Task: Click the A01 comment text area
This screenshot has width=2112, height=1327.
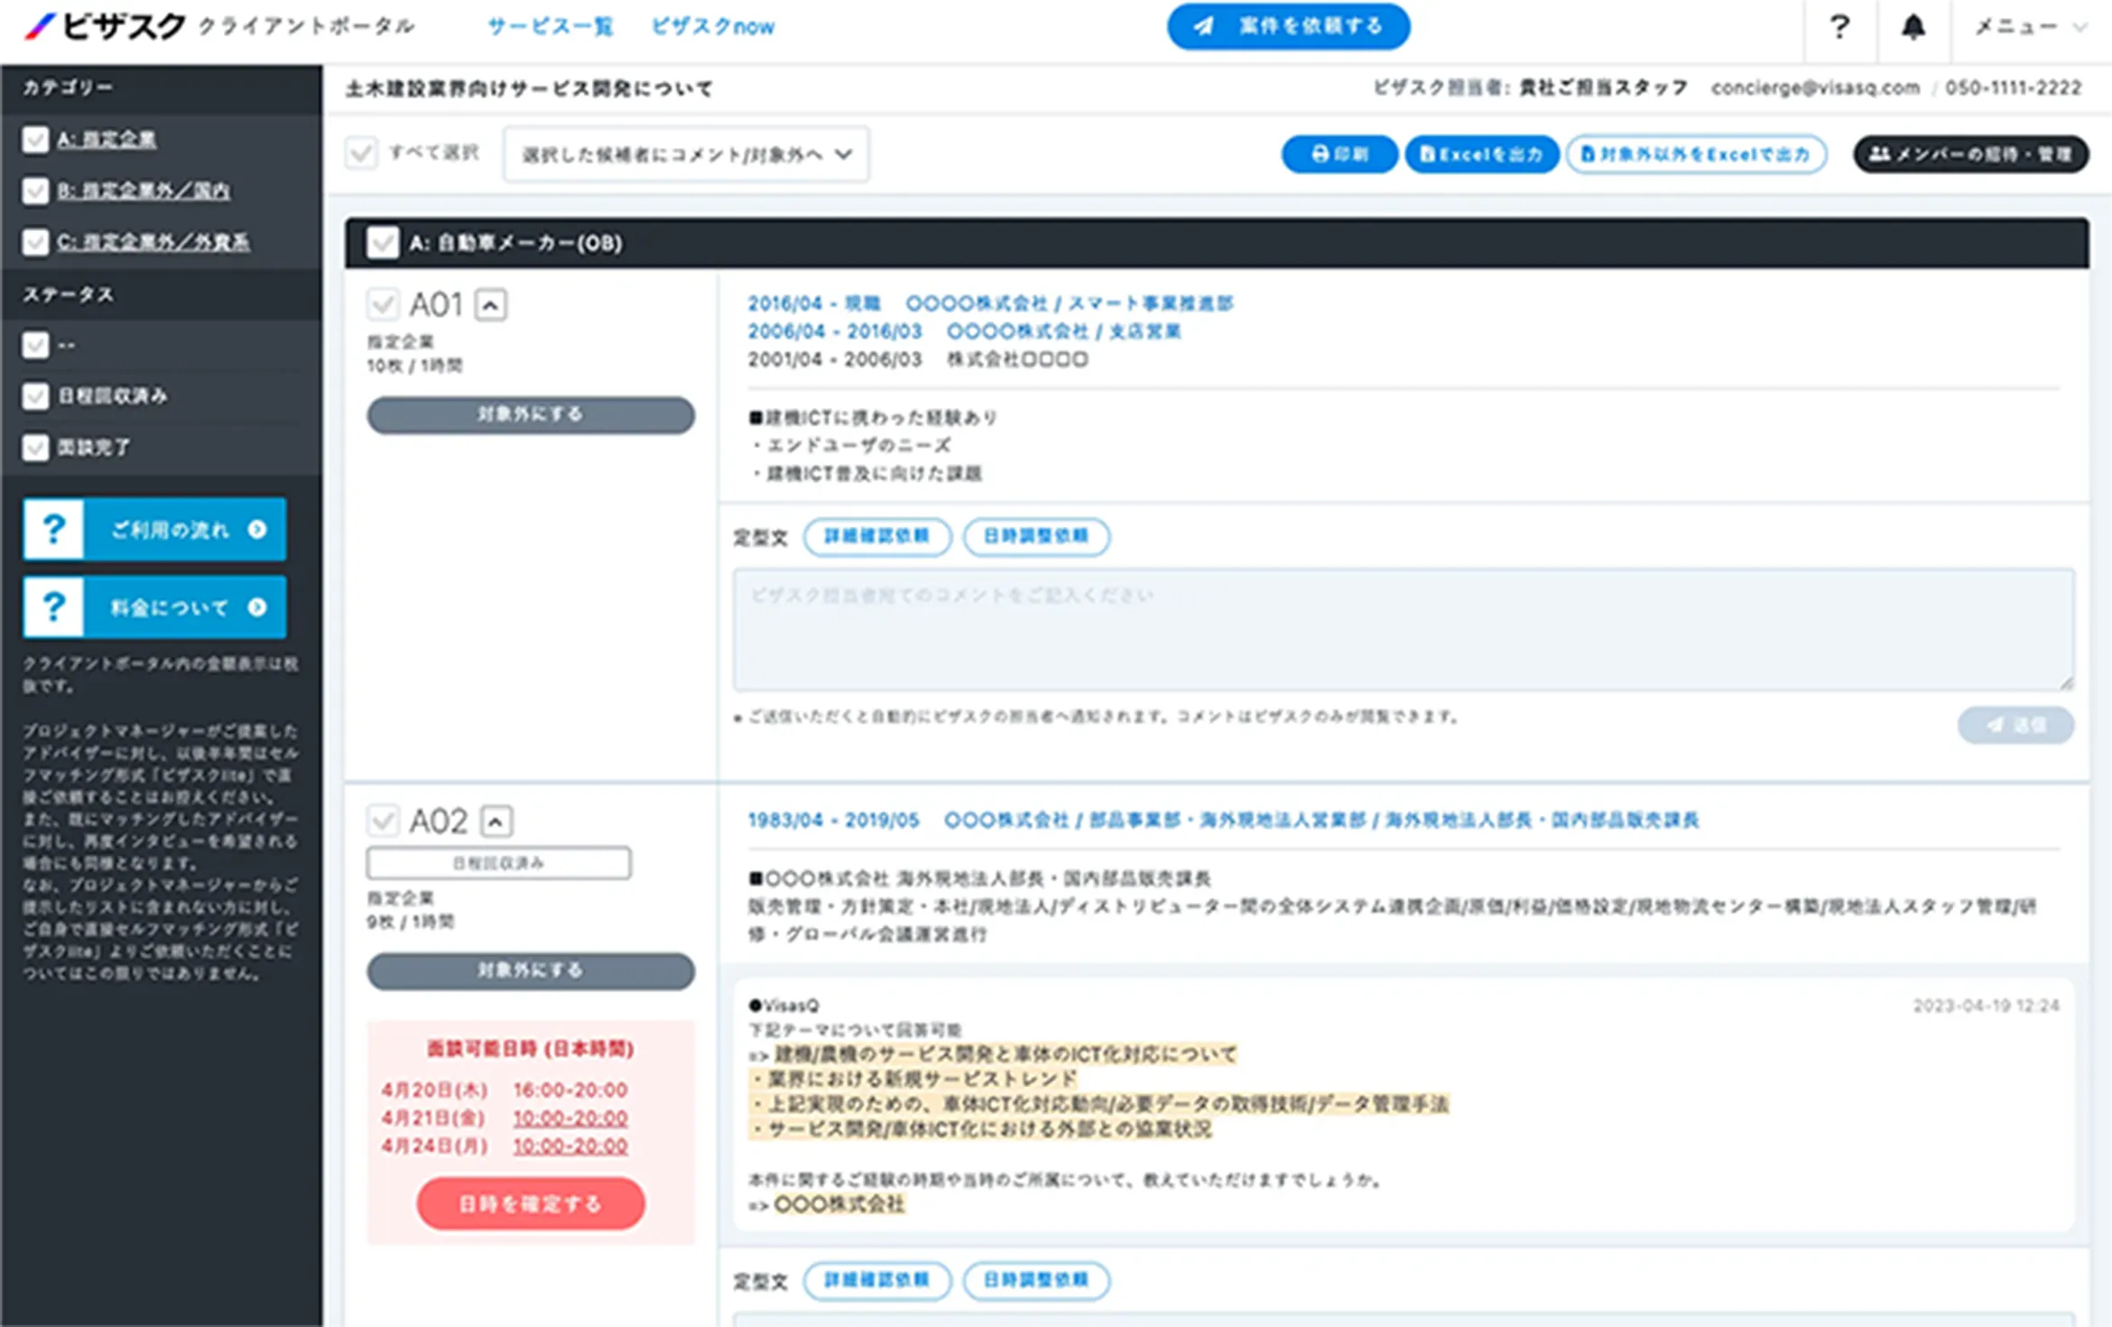Action: click(1403, 629)
